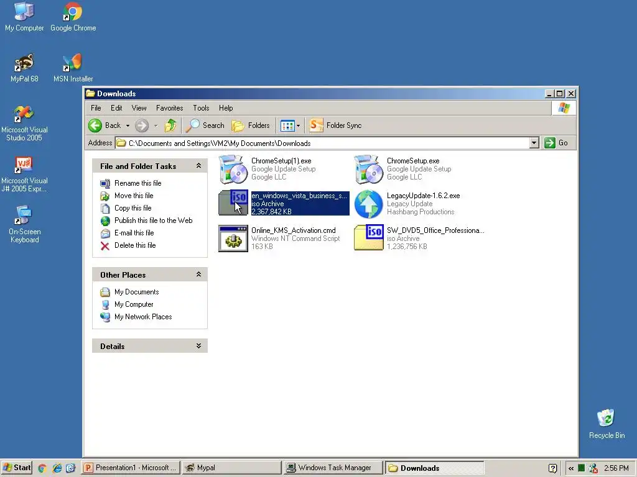Open the Tools menu

coord(201,108)
